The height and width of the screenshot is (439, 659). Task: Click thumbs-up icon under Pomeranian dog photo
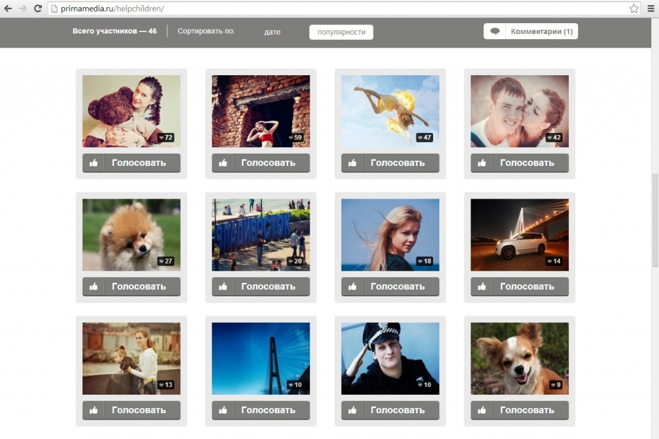click(93, 287)
